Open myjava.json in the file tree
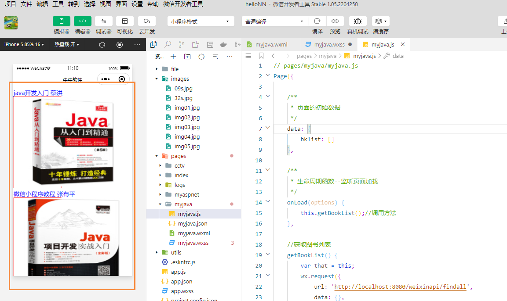 (x=193, y=223)
